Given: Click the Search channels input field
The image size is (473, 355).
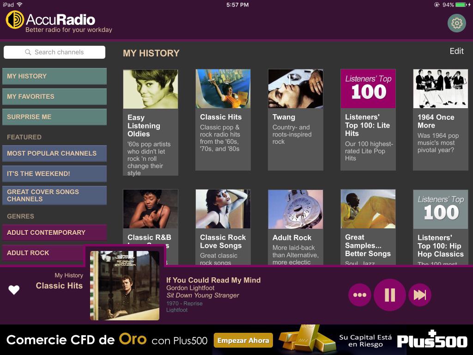Looking at the screenshot, I should pyautogui.click(x=55, y=52).
